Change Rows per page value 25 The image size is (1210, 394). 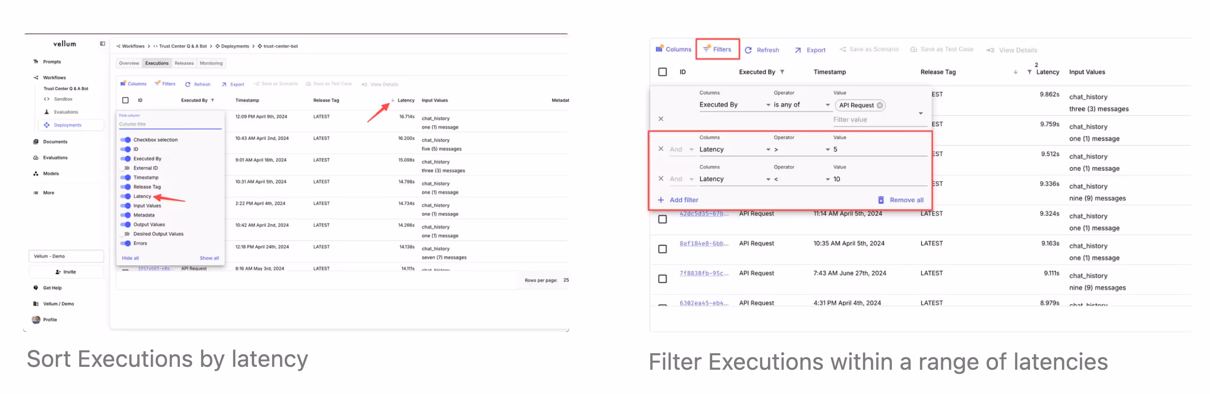click(566, 280)
